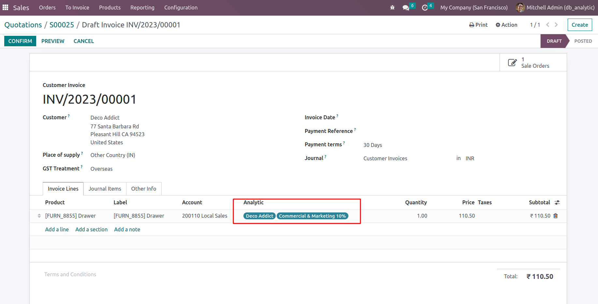Click the Deco Addict analytic tag
Image resolution: width=598 pixels, height=304 pixels.
259,216
